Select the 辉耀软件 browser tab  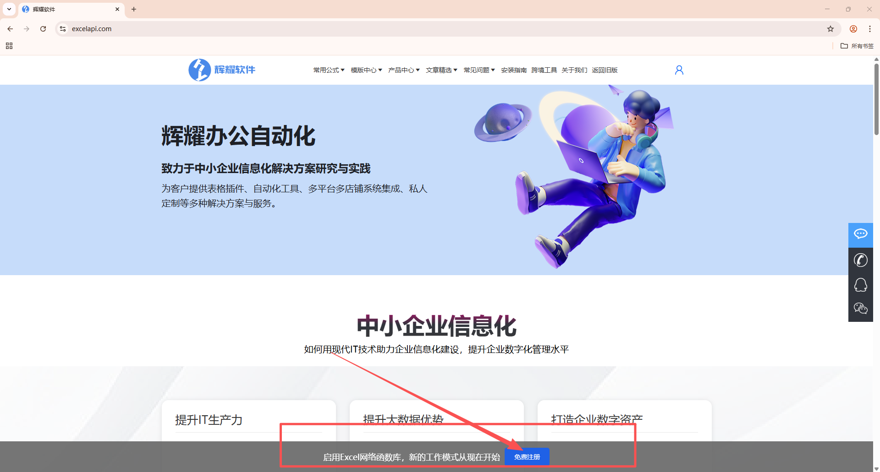(x=71, y=9)
